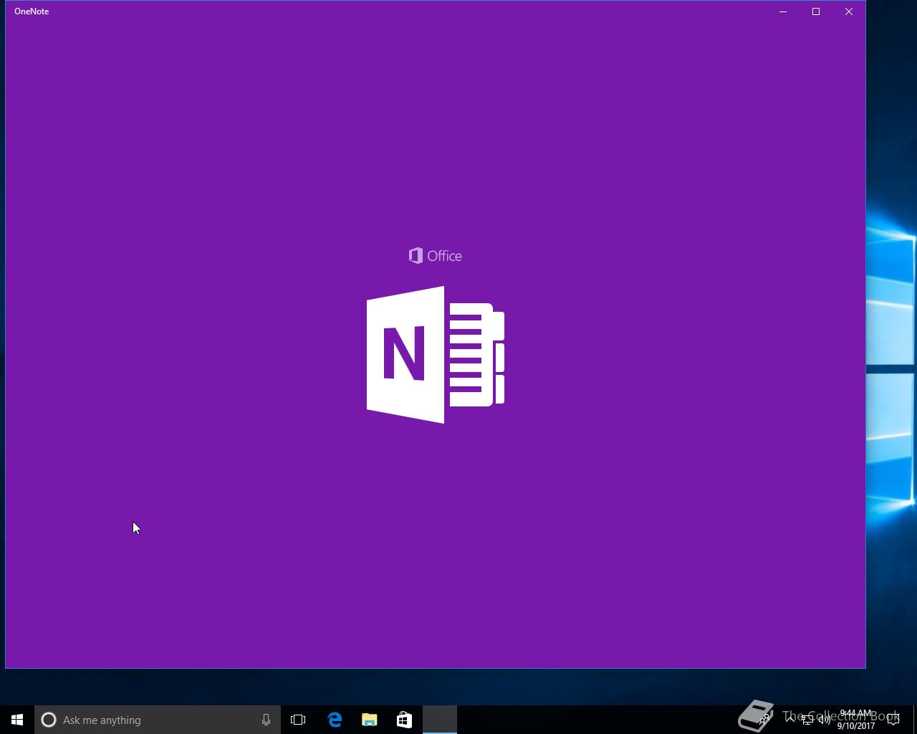Click the Cortana 'Ask me anything' search box
The height and width of the screenshot is (734, 917).
coord(158,720)
